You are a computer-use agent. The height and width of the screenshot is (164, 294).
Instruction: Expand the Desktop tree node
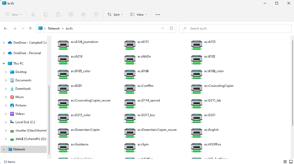6,72
